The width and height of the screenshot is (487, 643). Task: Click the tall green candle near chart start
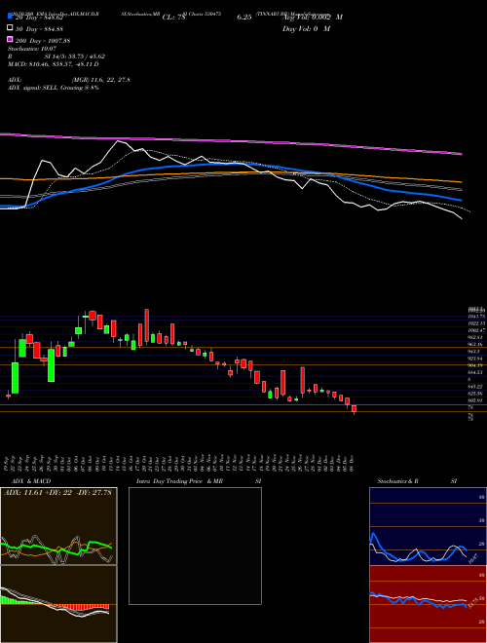click(16, 378)
